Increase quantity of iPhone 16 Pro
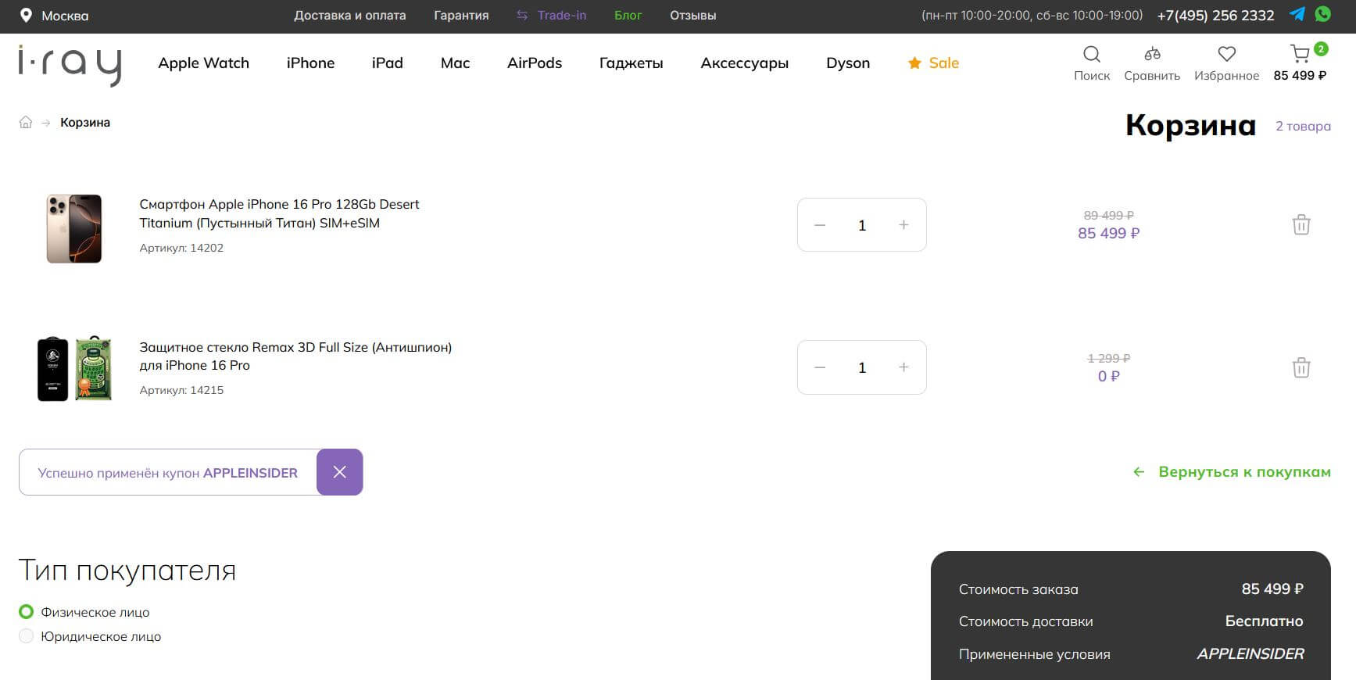Screen dimensions: 1356x680 click(903, 225)
